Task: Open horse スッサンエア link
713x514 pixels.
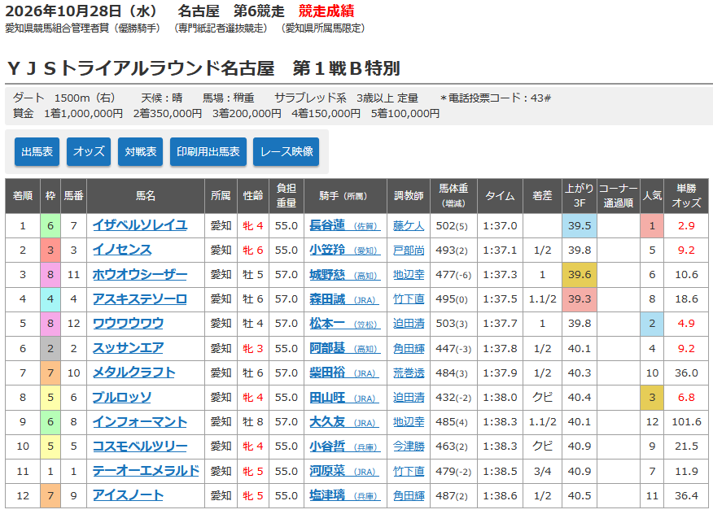Action: (129, 348)
